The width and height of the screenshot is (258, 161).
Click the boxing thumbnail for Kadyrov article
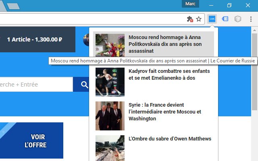(110, 82)
